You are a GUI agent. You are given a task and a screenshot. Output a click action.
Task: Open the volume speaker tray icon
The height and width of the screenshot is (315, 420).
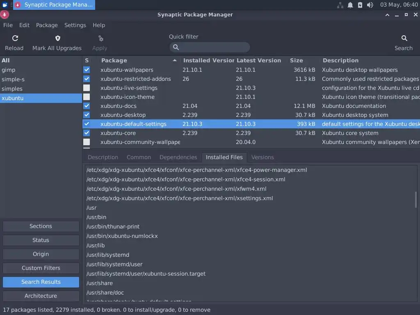click(370, 5)
